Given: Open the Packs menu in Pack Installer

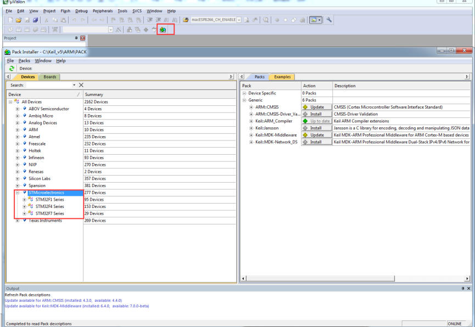Looking at the screenshot, I should tap(24, 60).
